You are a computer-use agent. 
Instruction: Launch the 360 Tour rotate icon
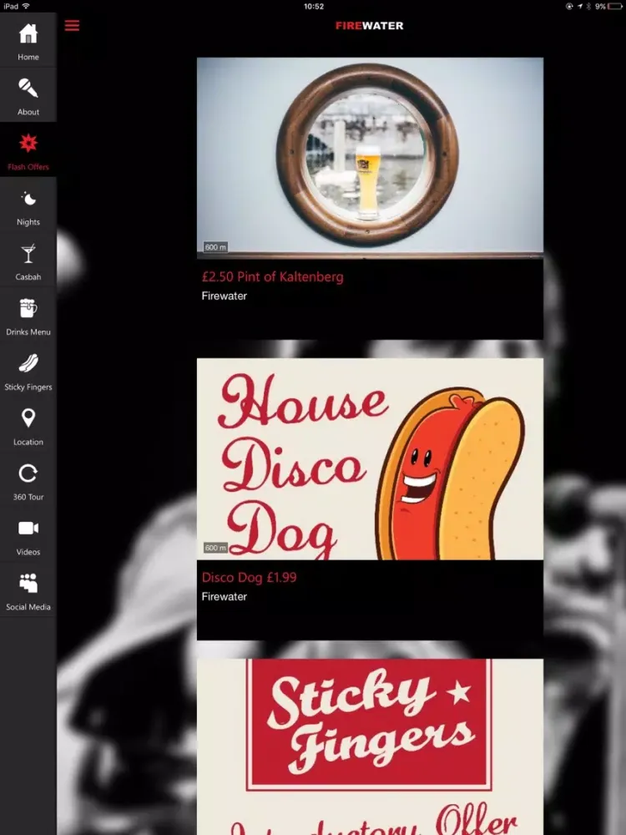coord(28,473)
